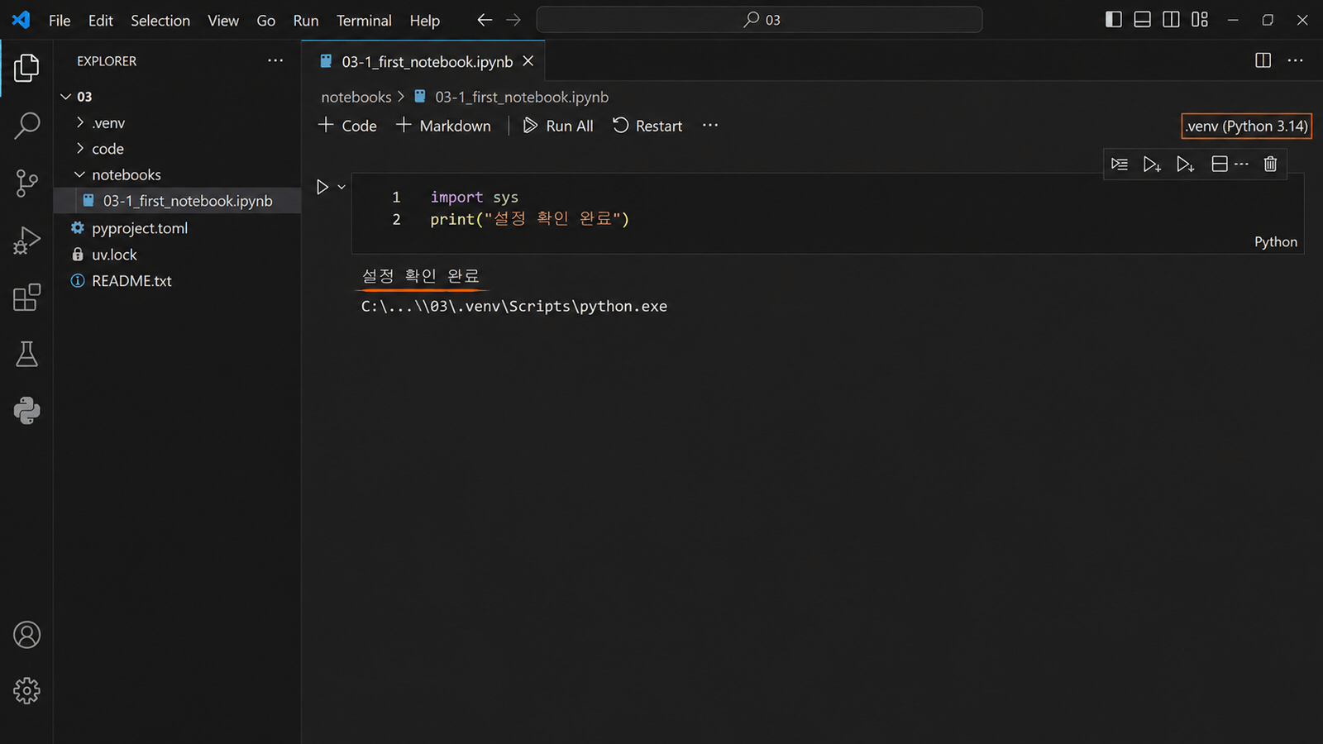Open the Extensions view
The height and width of the screenshot is (744, 1323).
pos(26,297)
